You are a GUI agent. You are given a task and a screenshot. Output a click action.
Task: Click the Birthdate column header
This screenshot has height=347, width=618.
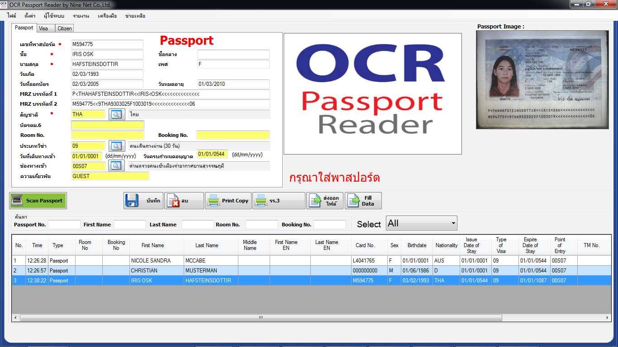click(x=417, y=245)
